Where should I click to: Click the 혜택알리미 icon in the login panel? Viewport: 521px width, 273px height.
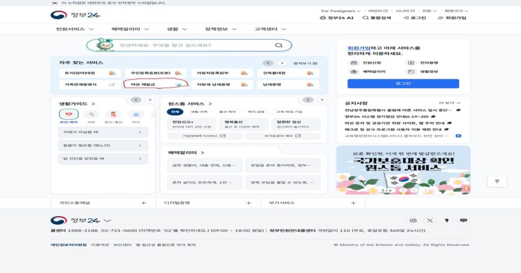[354, 72]
